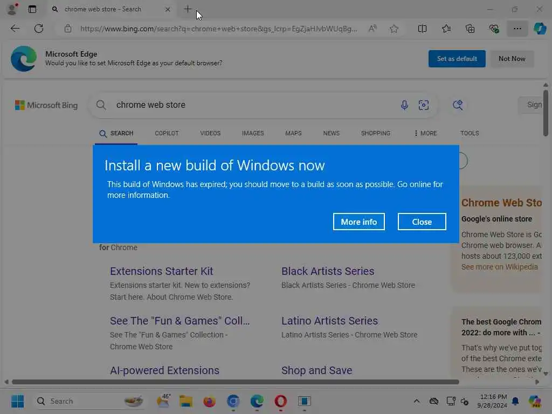Image resolution: width=552 pixels, height=414 pixels.
Task: Open the weather widget on taskbar
Action: (x=163, y=401)
